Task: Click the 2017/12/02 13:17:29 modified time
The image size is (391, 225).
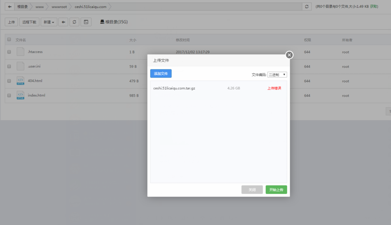Action: click(x=193, y=52)
